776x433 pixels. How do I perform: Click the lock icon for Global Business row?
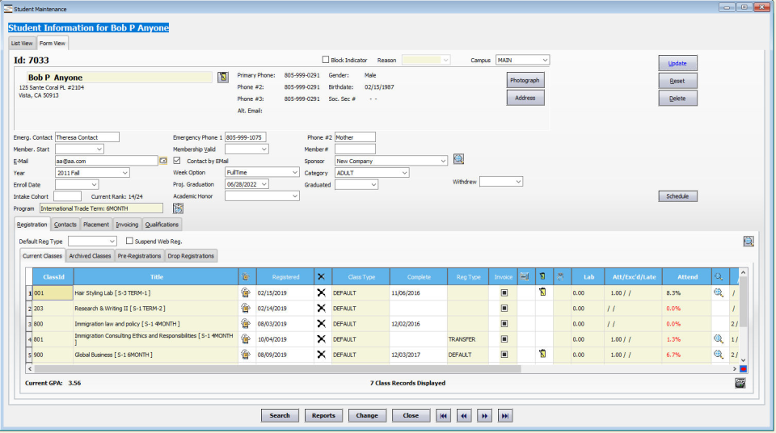pos(246,355)
